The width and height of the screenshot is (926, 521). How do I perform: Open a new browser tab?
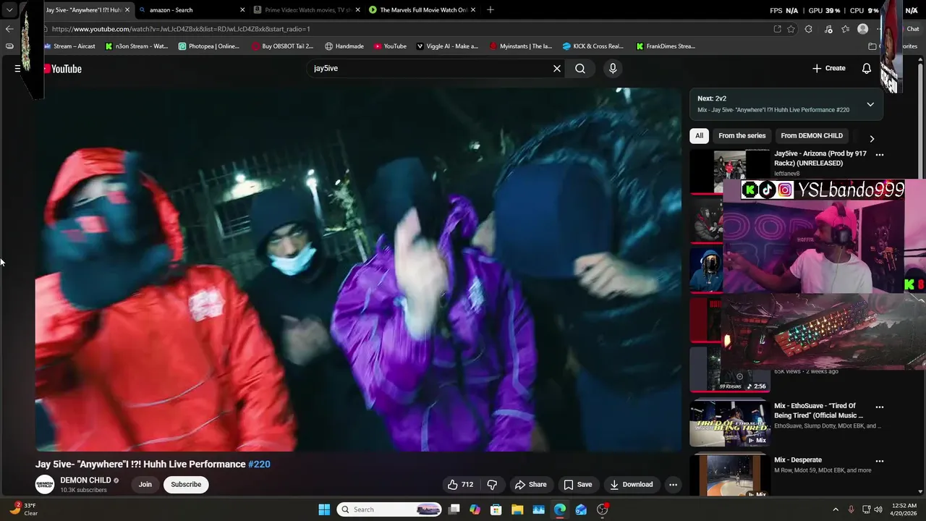490,10
